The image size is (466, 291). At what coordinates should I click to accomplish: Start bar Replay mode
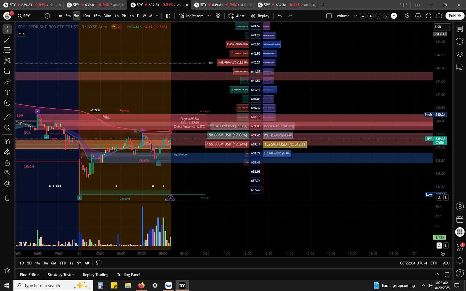(x=260, y=16)
